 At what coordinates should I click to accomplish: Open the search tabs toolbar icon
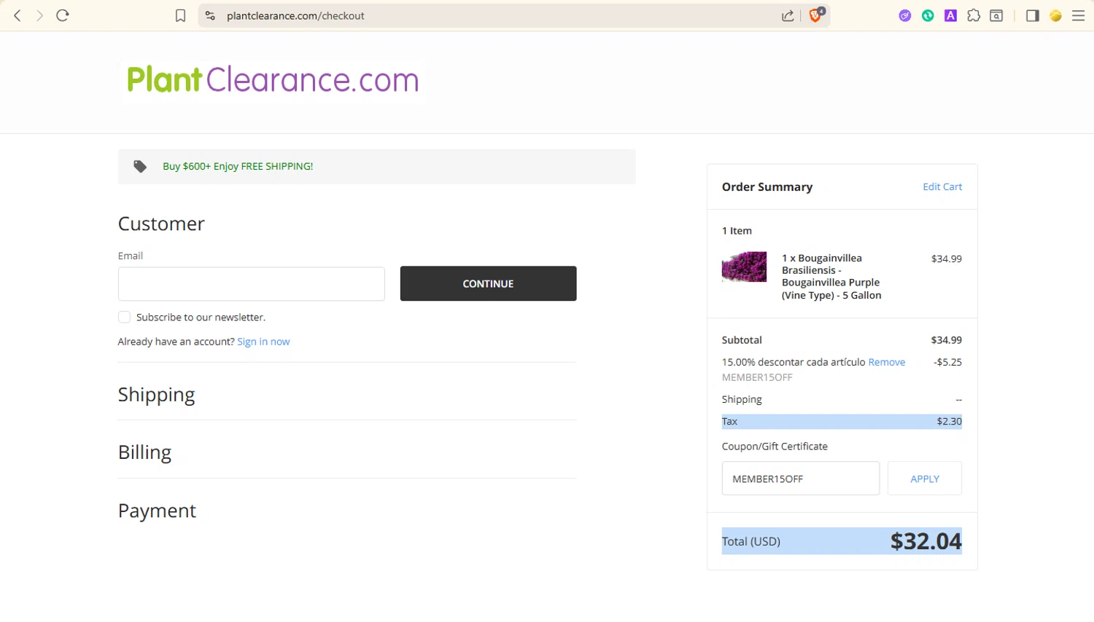coord(996,15)
